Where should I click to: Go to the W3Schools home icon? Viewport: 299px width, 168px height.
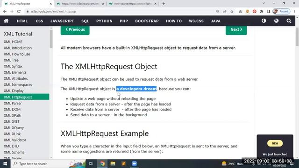pyautogui.click(x=6, y=21)
